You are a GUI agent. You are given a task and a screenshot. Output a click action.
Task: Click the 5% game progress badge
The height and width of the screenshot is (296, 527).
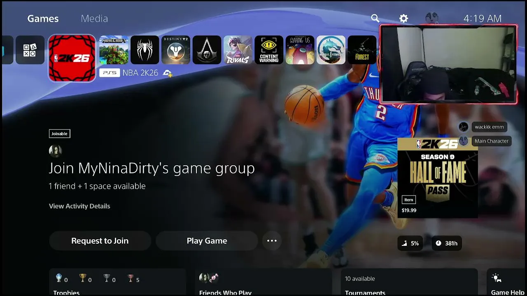click(410, 243)
